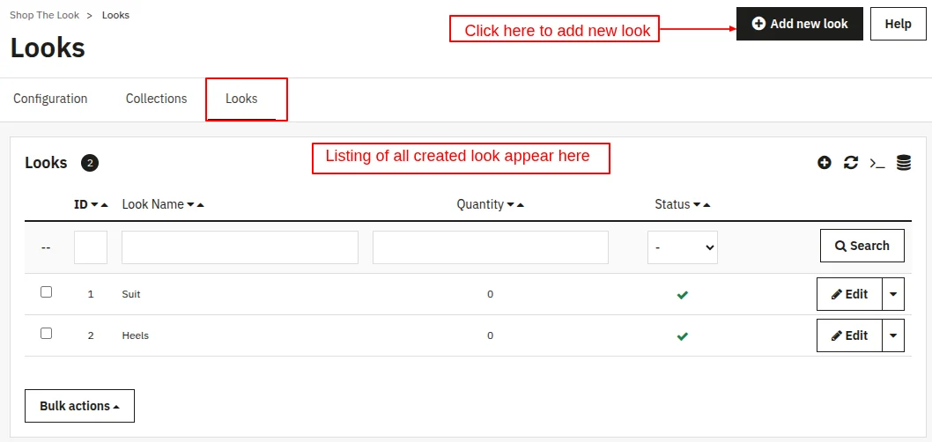Sort Look Name ascending arrow
932x442 pixels.
tap(200, 204)
